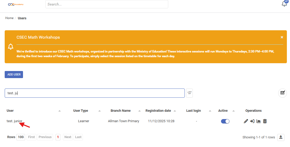Image resolution: width=290 pixels, height=147 pixels.
Task: Download the user list export icon
Action: point(281,137)
